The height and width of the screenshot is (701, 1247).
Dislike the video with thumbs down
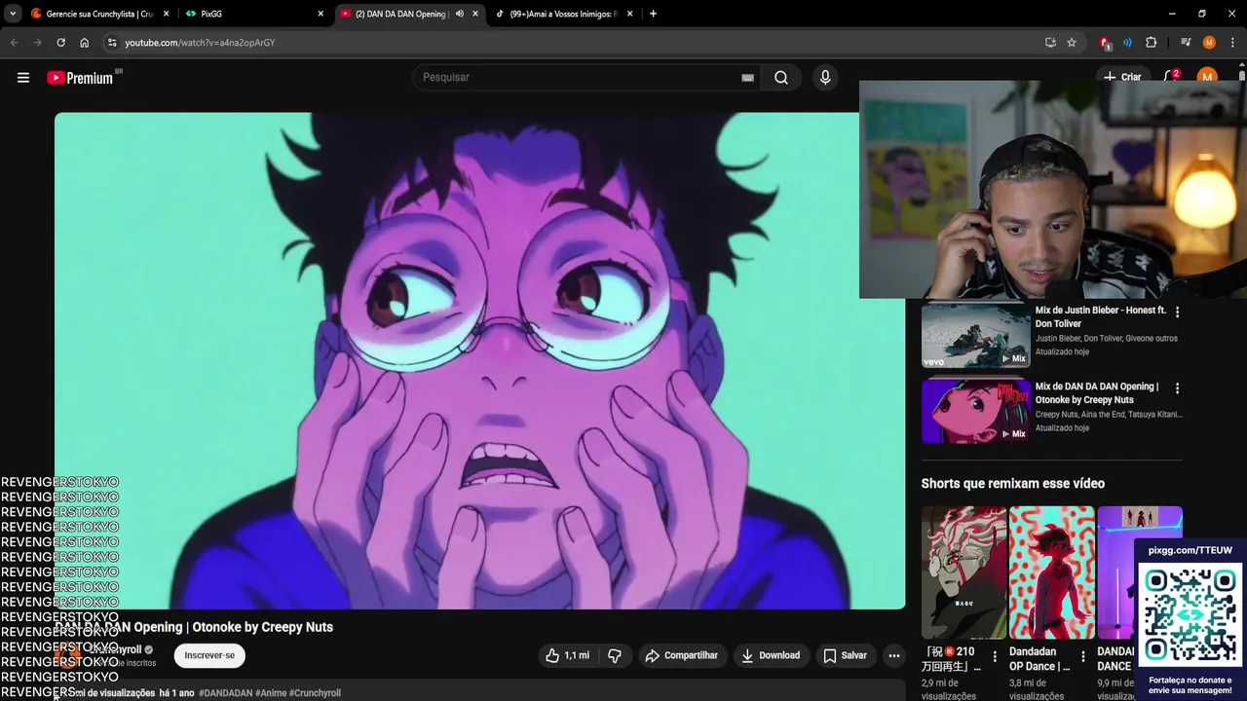(615, 655)
